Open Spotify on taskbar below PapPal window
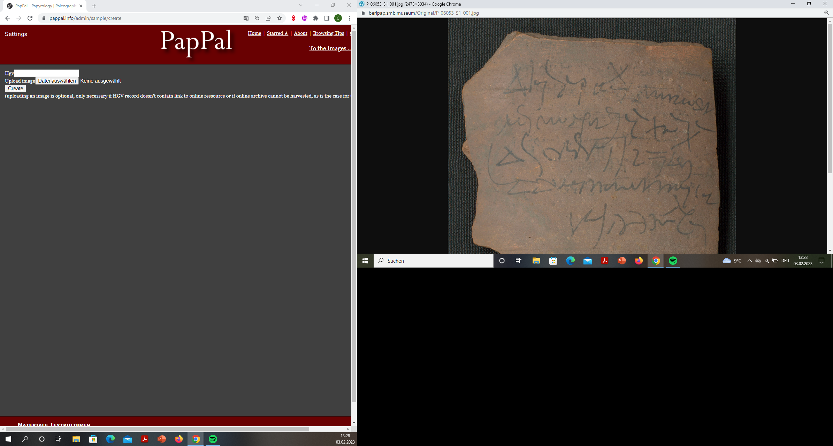The width and height of the screenshot is (833, 446). (x=213, y=439)
